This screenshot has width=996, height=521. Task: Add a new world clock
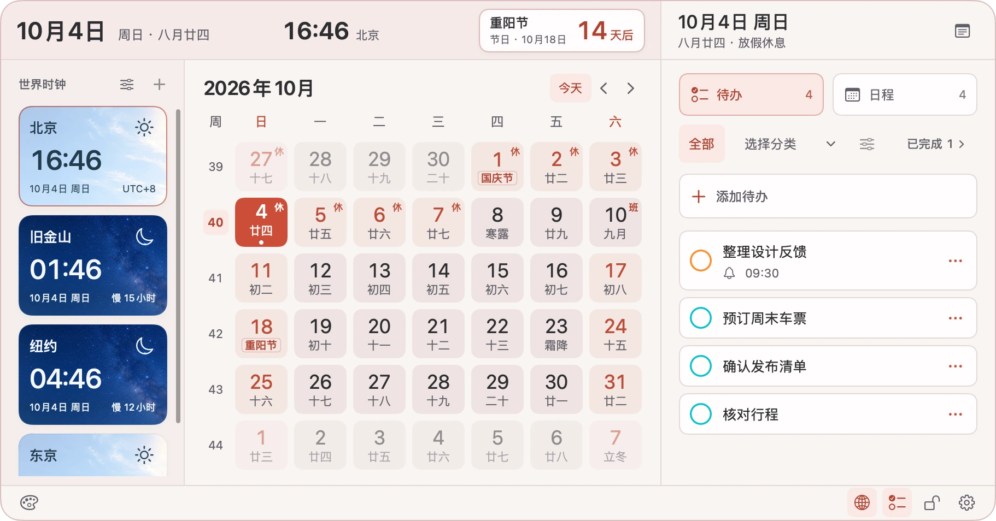(x=159, y=85)
